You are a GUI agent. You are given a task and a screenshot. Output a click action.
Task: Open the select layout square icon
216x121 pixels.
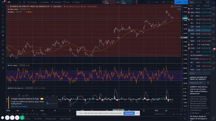[x=149, y=2]
